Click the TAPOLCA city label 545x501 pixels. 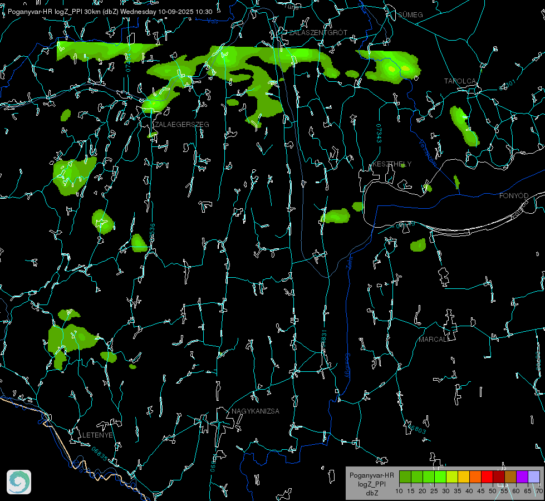[x=460, y=81]
